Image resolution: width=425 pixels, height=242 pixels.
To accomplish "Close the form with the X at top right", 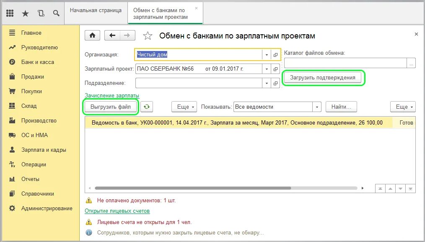I will (416, 34).
